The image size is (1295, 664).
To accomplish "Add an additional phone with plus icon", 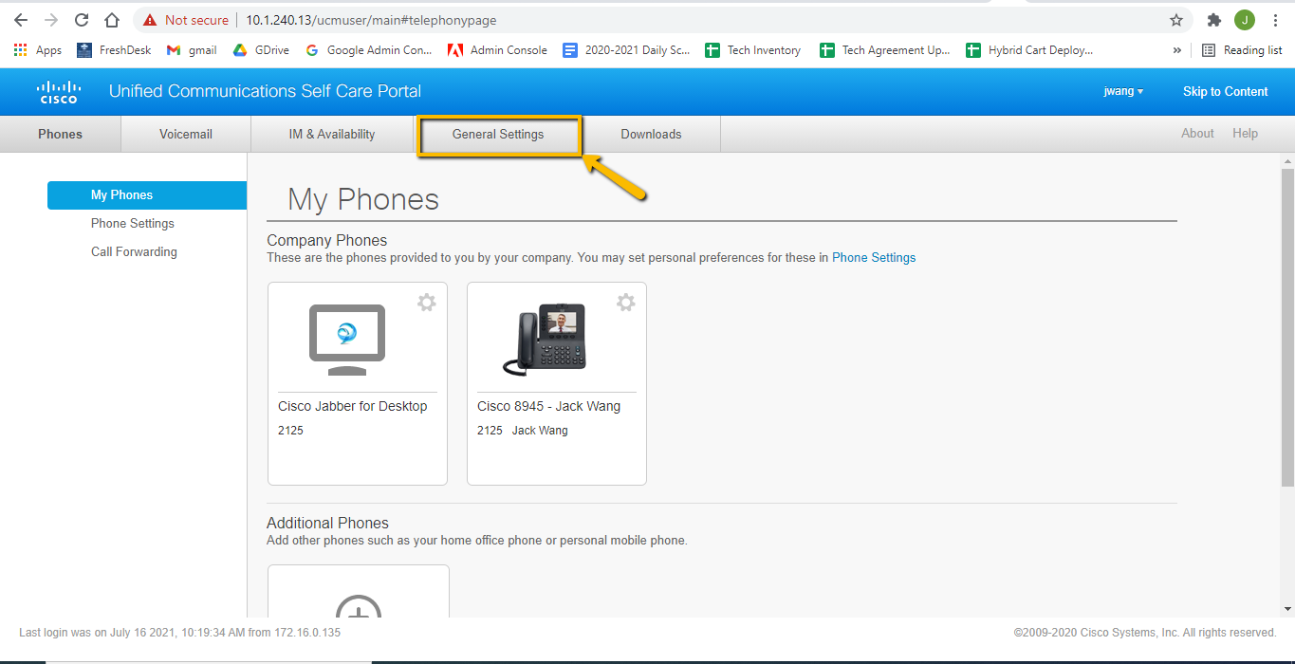I will [x=359, y=607].
